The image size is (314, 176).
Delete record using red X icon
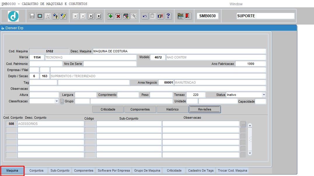[x=118, y=16]
